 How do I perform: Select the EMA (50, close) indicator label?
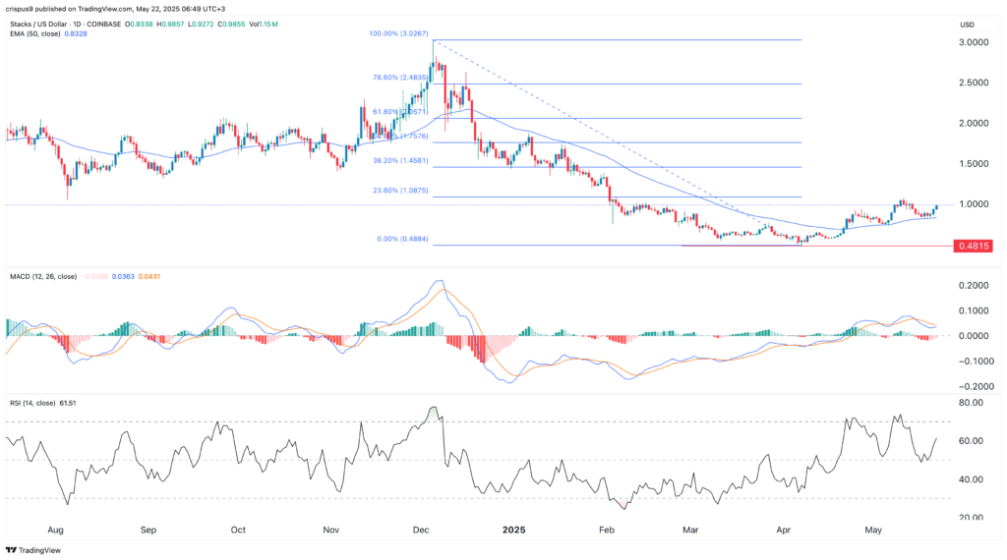39,34
